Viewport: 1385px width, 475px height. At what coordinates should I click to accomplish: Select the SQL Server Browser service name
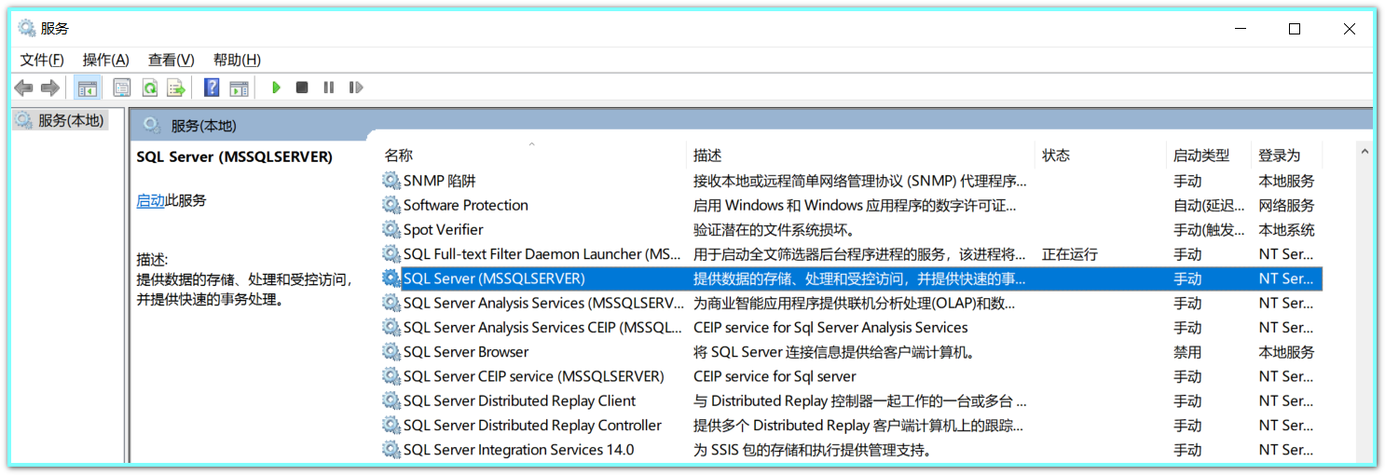pyautogui.click(x=465, y=352)
